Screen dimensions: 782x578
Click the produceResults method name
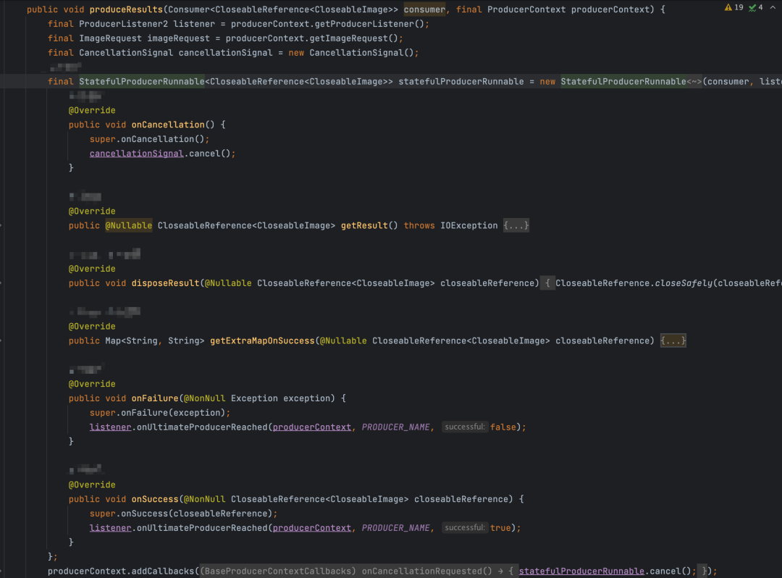tap(126, 9)
